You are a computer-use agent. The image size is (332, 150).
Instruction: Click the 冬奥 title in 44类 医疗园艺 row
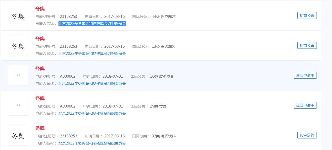coord(40,9)
